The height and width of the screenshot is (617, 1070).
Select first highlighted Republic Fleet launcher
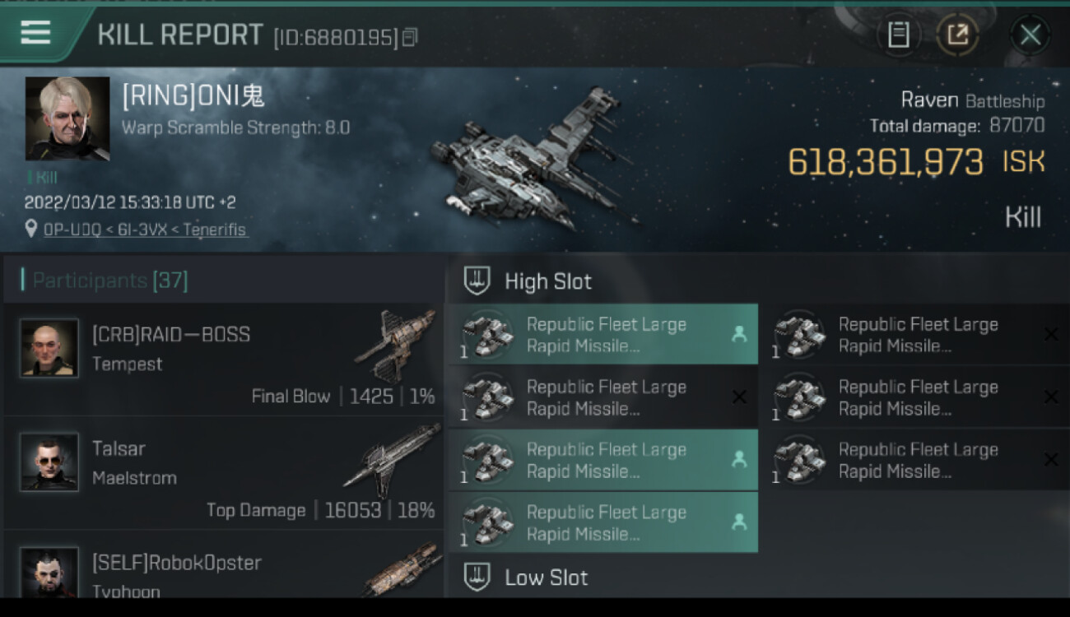(x=602, y=335)
